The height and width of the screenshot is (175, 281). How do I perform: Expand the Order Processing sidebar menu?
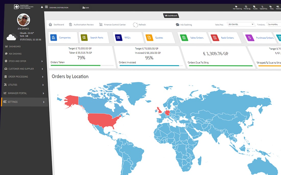click(x=24, y=77)
